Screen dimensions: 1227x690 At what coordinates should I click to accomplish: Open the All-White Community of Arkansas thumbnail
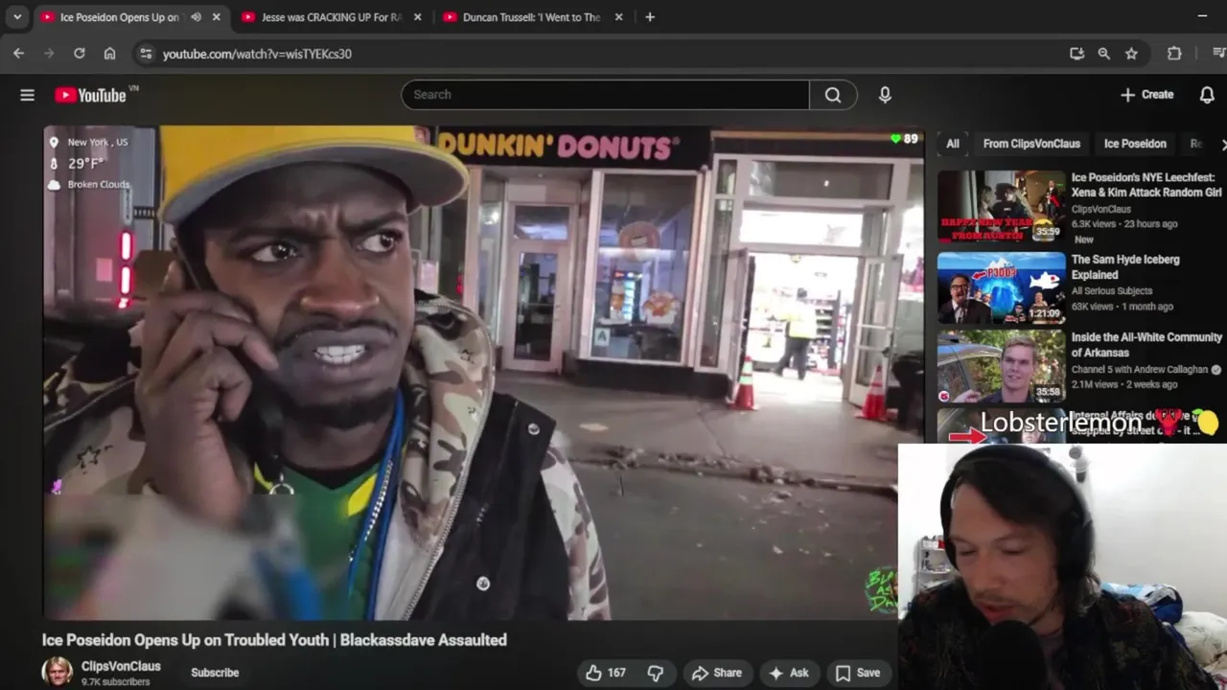1001,366
